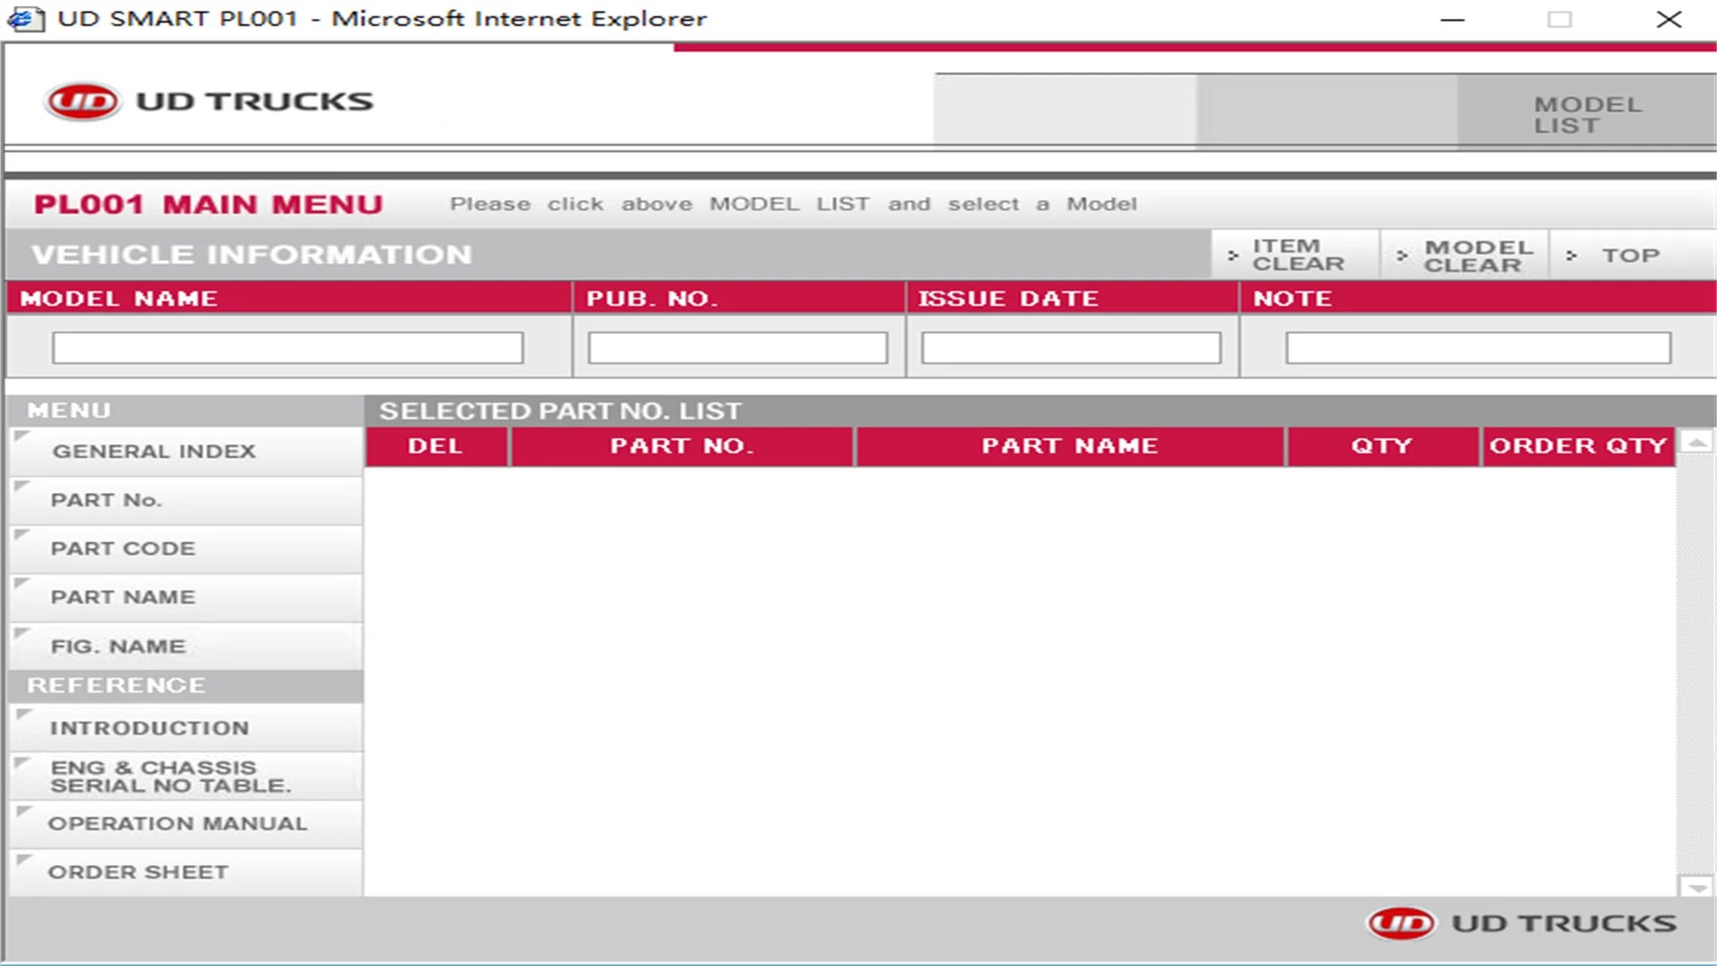Click the Internet Explorer title bar icon
Screen dimensions: 1717x966
tap(25, 19)
